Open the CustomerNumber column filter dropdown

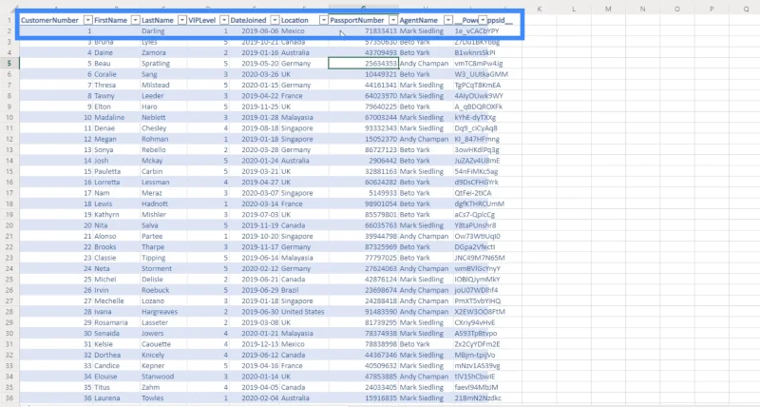pos(87,20)
